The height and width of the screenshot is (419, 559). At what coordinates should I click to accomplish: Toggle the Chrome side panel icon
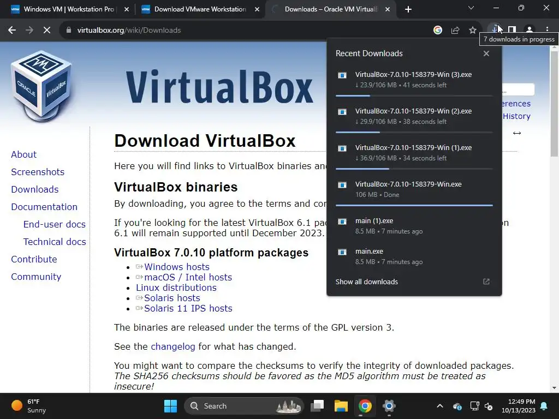tap(512, 30)
